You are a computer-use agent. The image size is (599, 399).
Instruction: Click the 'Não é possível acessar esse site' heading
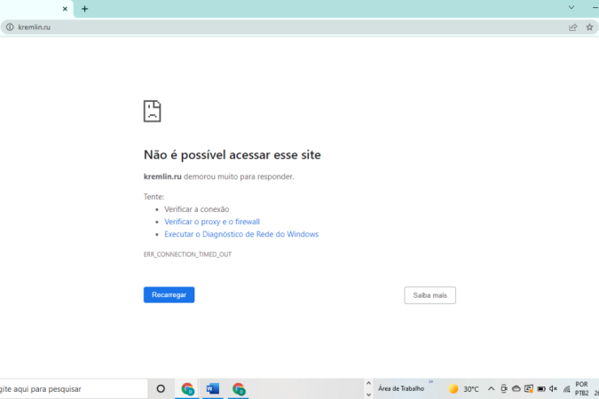click(233, 154)
